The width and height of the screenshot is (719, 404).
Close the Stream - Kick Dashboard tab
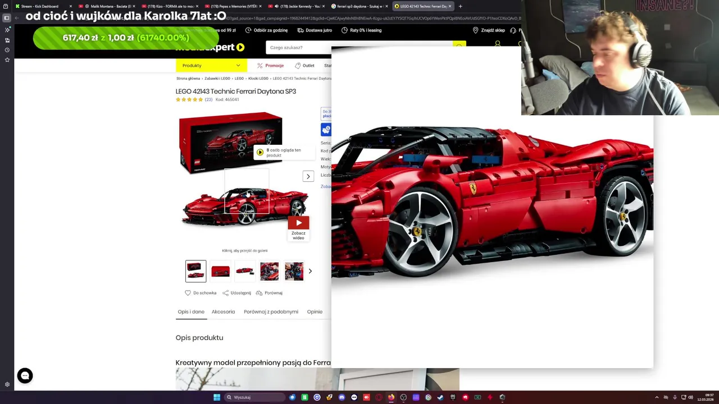pyautogui.click(x=71, y=6)
